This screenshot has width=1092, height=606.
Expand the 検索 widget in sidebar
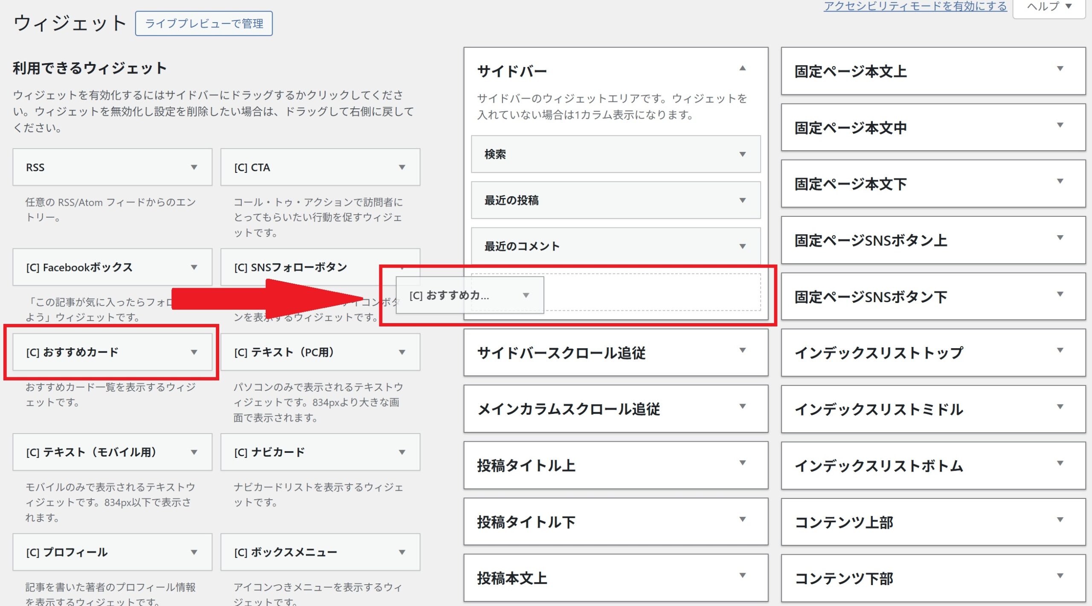click(x=742, y=154)
